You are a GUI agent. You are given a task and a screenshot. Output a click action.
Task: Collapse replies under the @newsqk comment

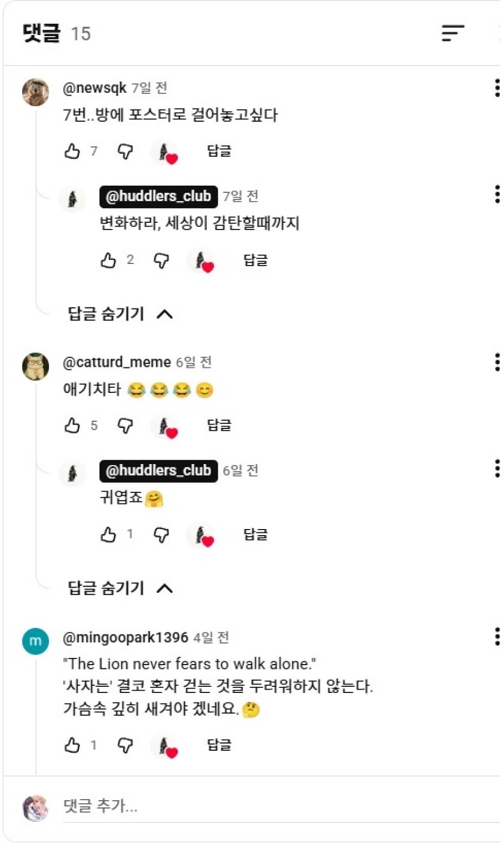coord(120,314)
